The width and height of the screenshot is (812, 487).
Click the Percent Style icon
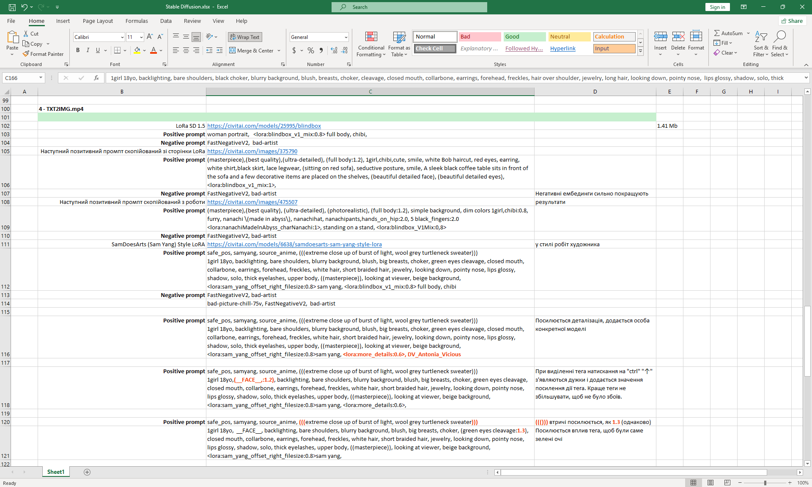click(x=311, y=50)
